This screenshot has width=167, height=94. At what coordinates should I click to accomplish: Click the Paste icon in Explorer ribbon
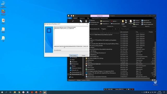[86, 21]
